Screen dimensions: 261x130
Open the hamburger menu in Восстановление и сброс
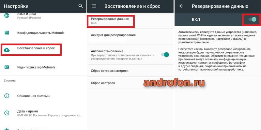[94, 6]
